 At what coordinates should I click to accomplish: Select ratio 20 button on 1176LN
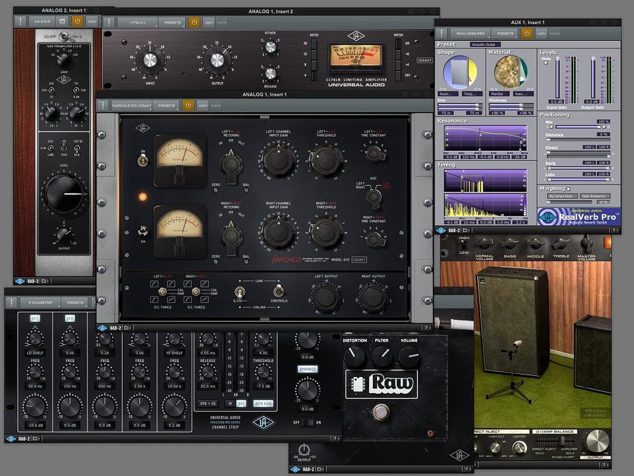[x=314, y=44]
